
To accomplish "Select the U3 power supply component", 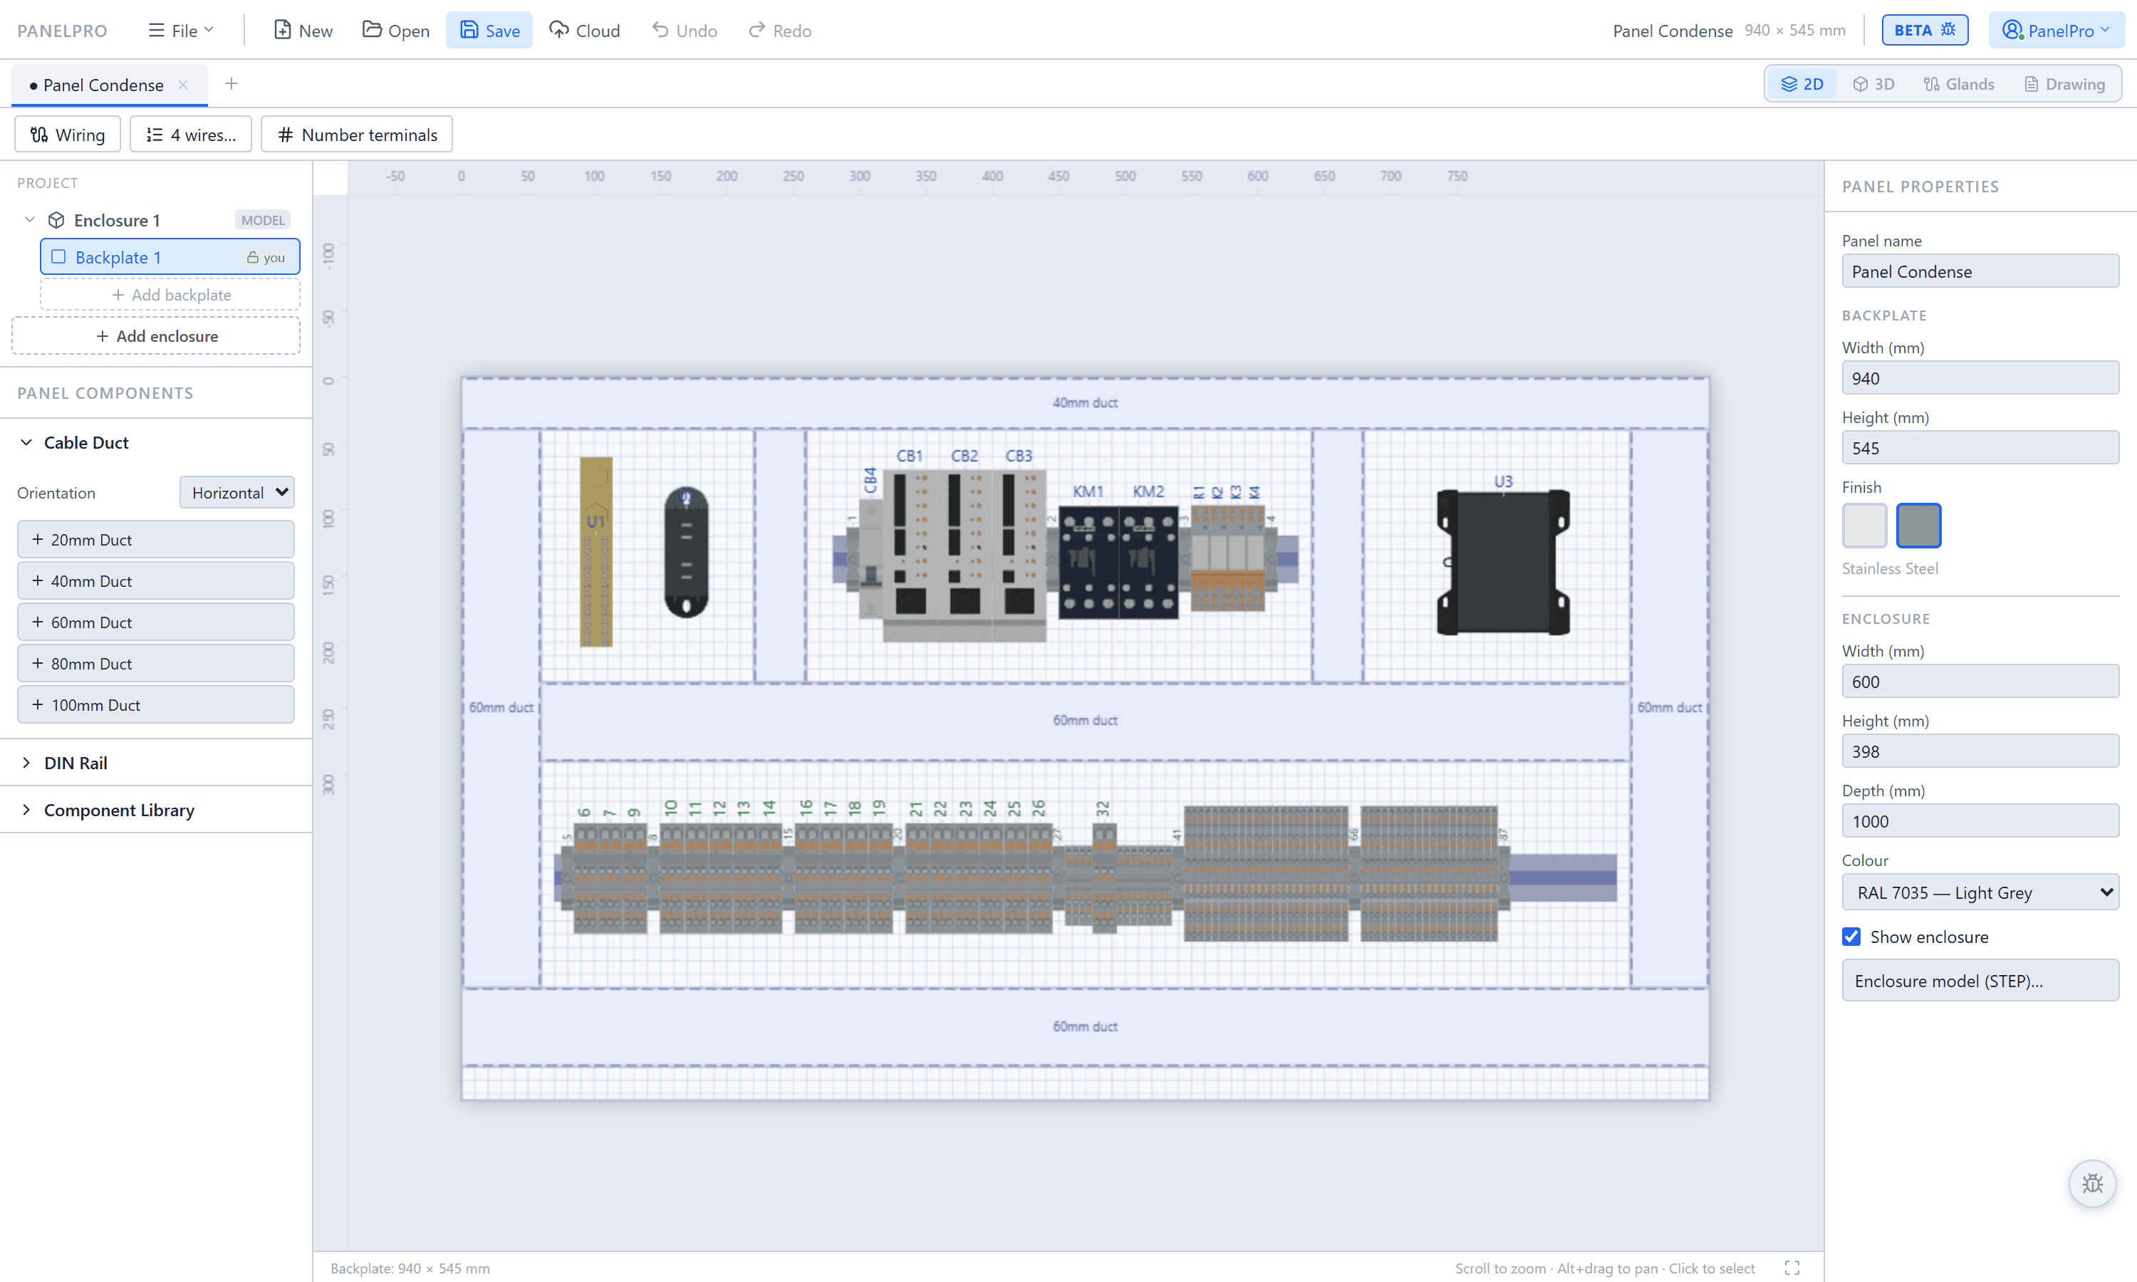I will click(1503, 563).
